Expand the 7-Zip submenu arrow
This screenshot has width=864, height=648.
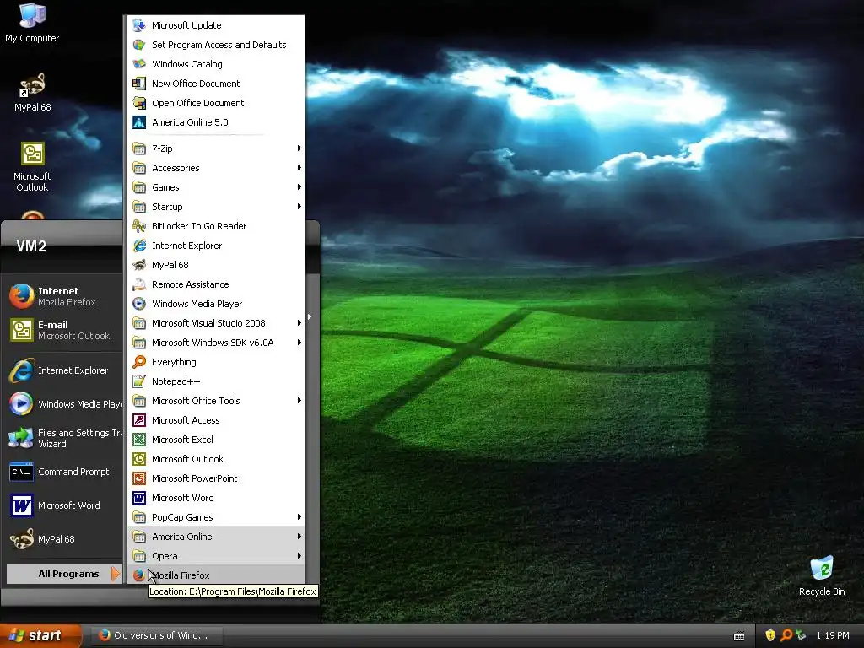tap(300, 148)
